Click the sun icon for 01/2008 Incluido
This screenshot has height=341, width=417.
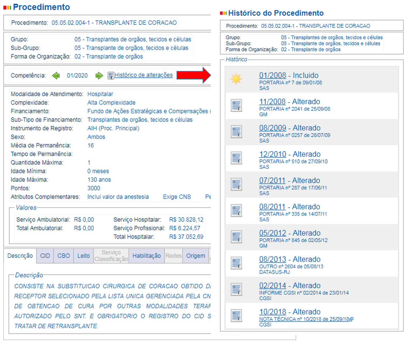click(x=236, y=79)
